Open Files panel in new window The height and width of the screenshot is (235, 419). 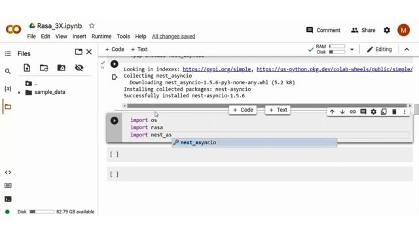(x=79, y=52)
